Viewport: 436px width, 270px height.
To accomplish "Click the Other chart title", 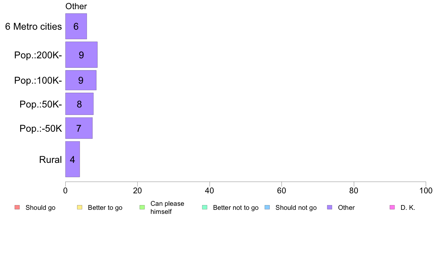I will [x=76, y=6].
